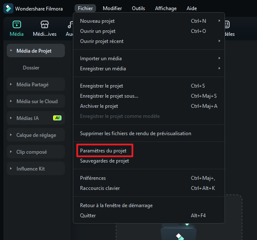Screen dimensions: 257x240
Task: Choose Nouveau projet from the menu
Action: (149, 21)
